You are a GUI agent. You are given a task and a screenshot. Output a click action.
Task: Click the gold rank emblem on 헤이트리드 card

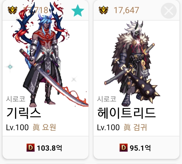pyautogui.click(x=103, y=10)
